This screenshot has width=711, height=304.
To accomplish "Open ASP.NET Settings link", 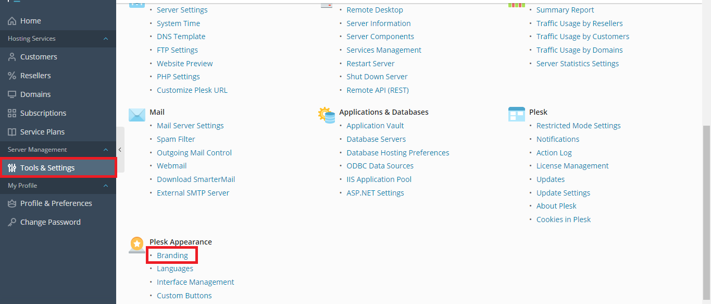I will coord(375,193).
